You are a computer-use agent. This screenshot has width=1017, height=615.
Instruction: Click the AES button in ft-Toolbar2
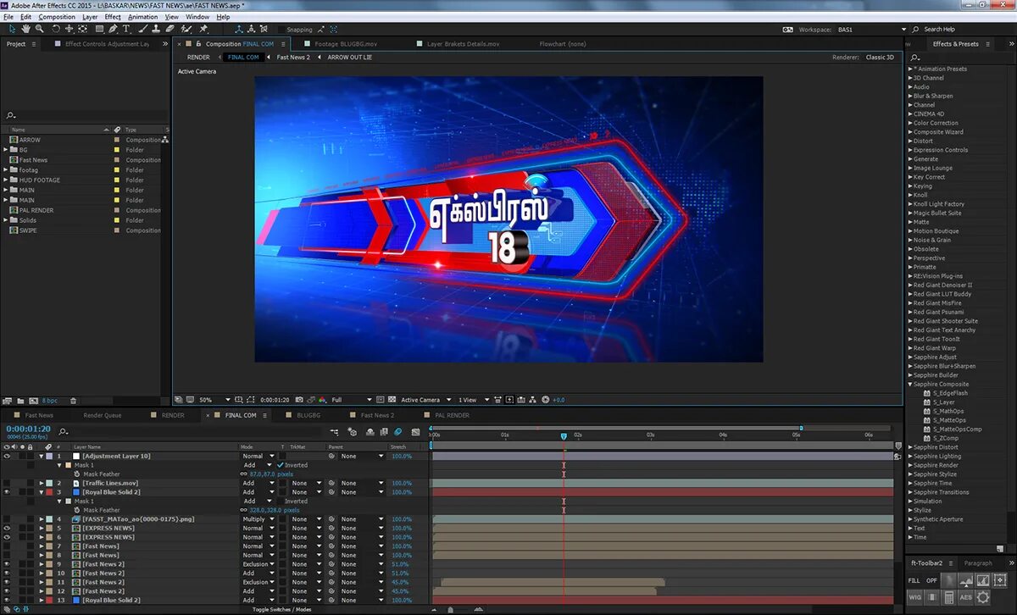[x=966, y=597]
